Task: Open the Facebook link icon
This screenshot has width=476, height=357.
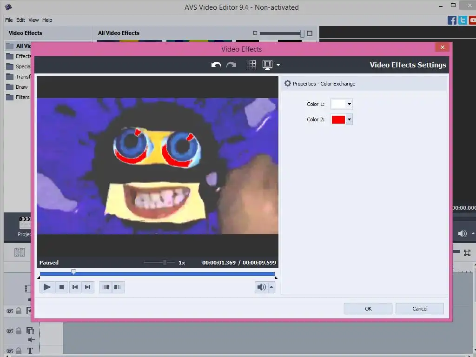Action: (x=452, y=20)
